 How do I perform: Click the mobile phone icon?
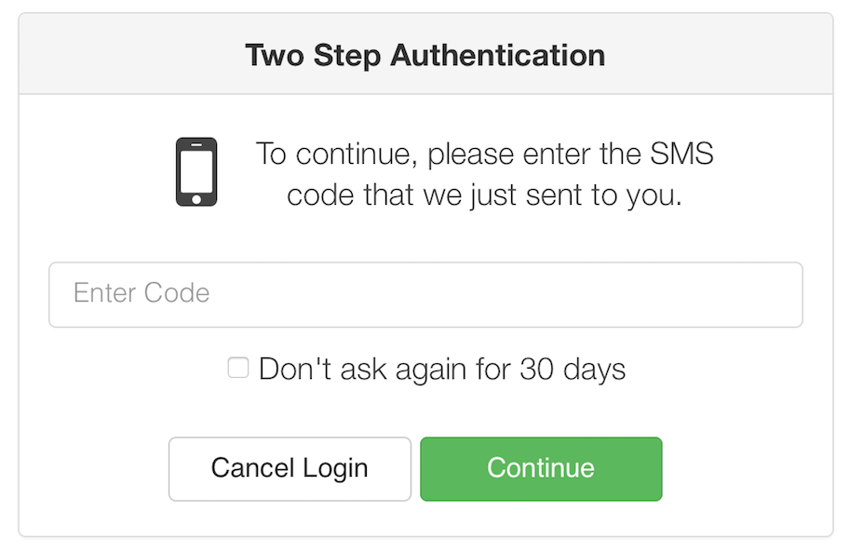click(196, 172)
